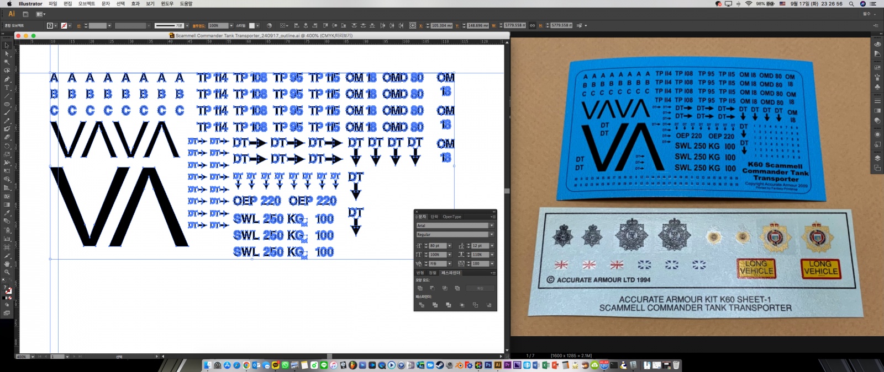Select the Hand tool
Image resolution: width=884 pixels, height=372 pixels.
7,264
